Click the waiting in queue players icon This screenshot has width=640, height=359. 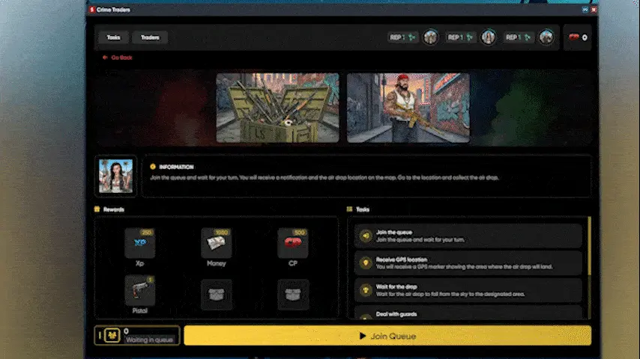tap(108, 336)
